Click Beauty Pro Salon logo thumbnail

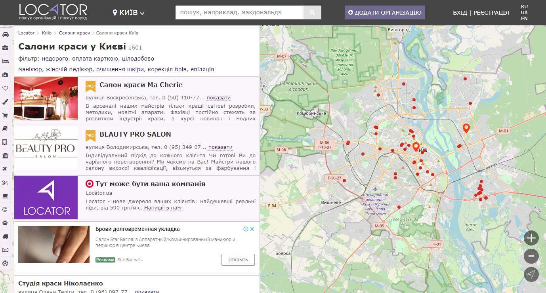click(x=46, y=148)
